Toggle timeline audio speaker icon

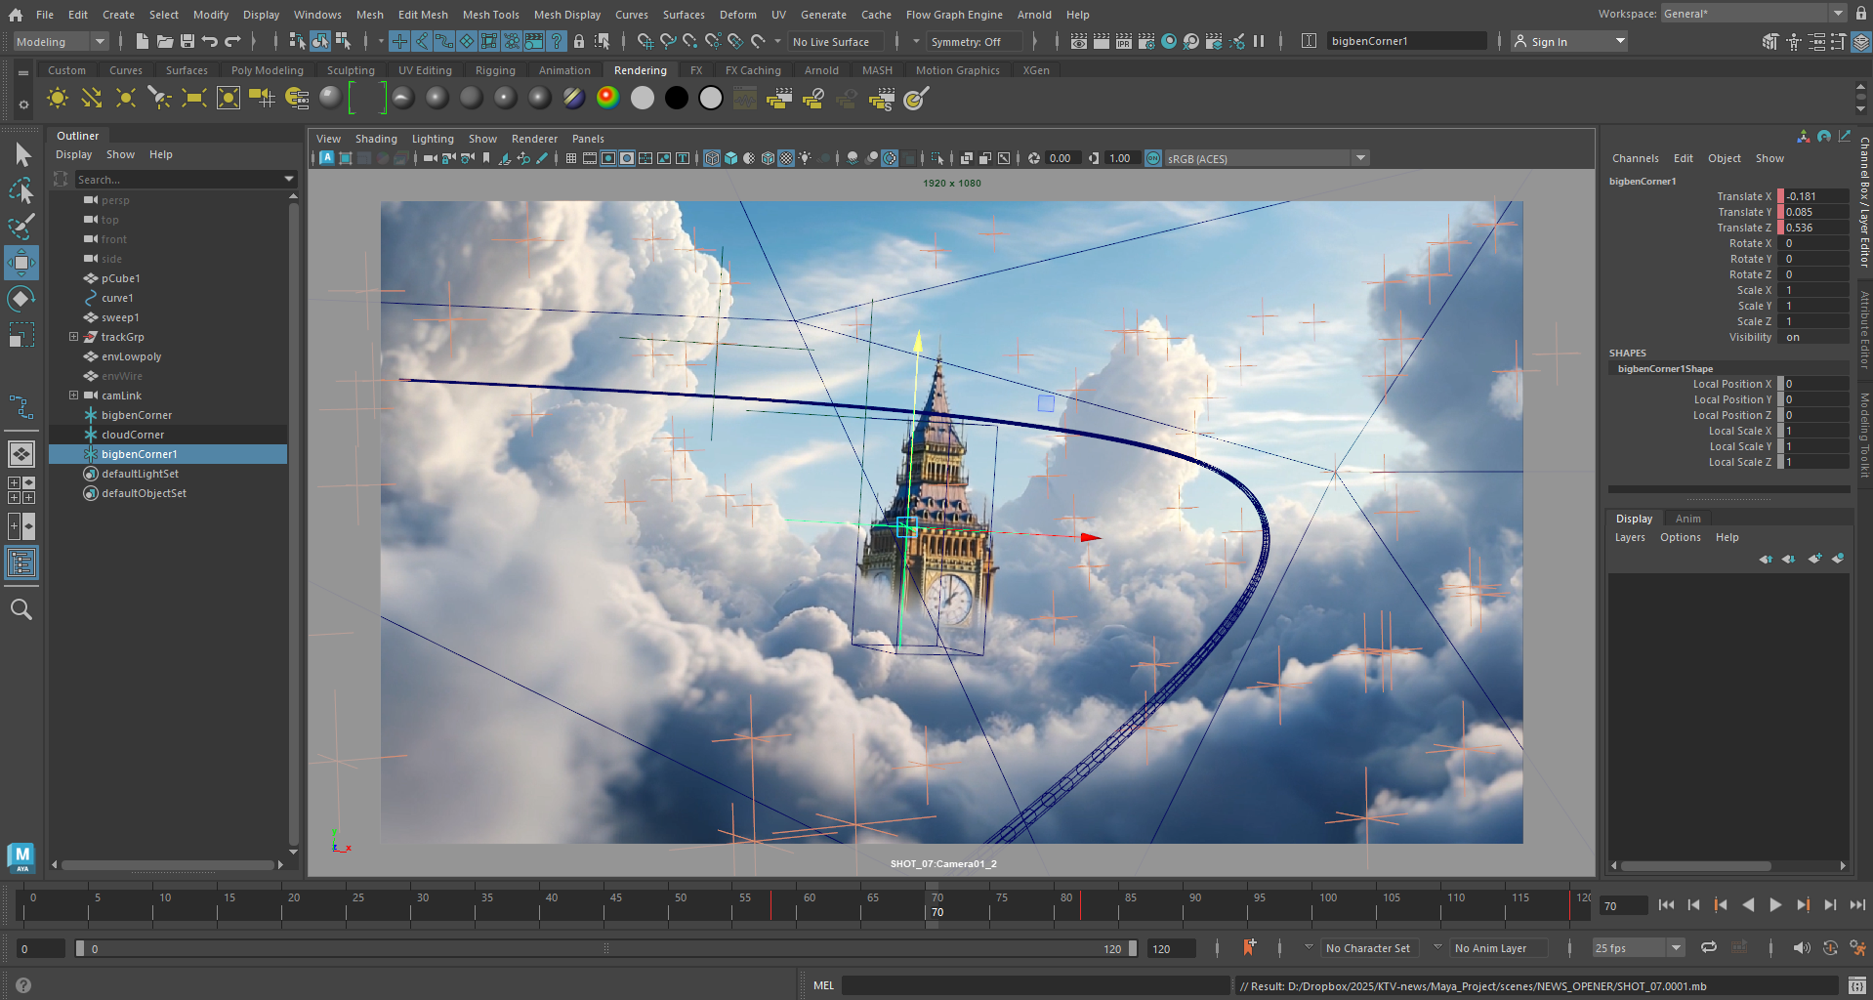1802,948
